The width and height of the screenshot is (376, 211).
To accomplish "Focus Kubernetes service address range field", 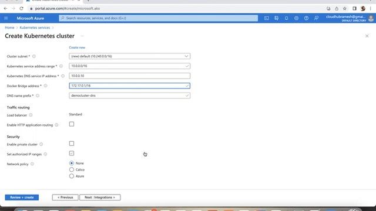I will pyautogui.click(x=129, y=66).
